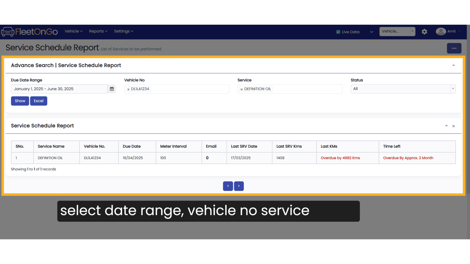Viewport: 470px width, 264px height.
Task: Toggle the Live Data checkbox
Action: pyautogui.click(x=338, y=32)
